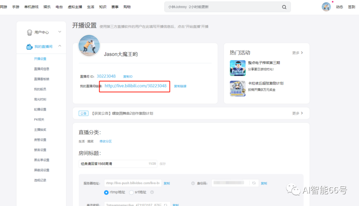Open the 手游 category
359x206 pixels.
click(x=16, y=7)
